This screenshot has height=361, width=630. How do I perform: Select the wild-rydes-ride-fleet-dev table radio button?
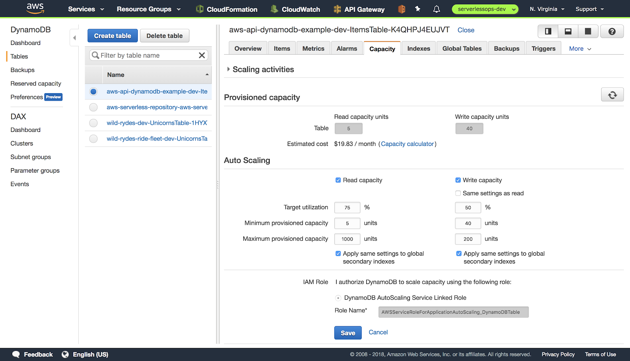point(93,139)
